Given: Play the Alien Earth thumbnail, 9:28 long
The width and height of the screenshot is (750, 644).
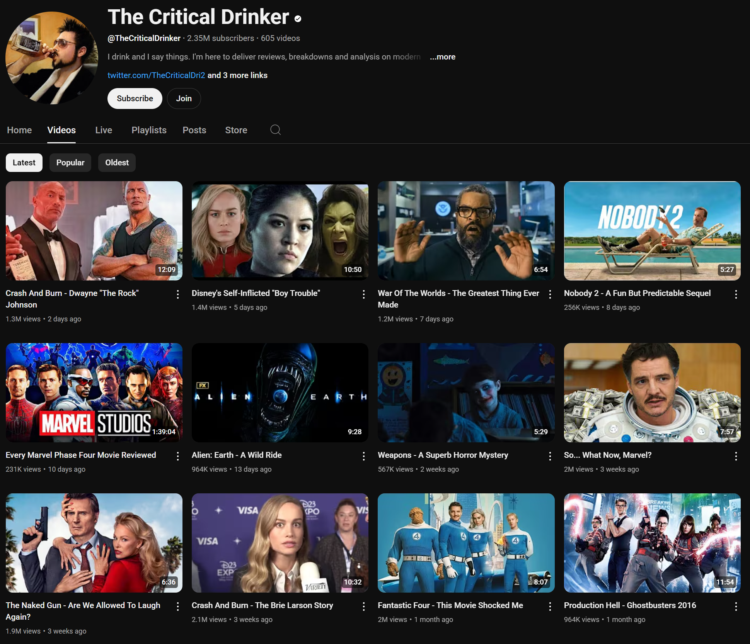Looking at the screenshot, I should click(x=280, y=393).
